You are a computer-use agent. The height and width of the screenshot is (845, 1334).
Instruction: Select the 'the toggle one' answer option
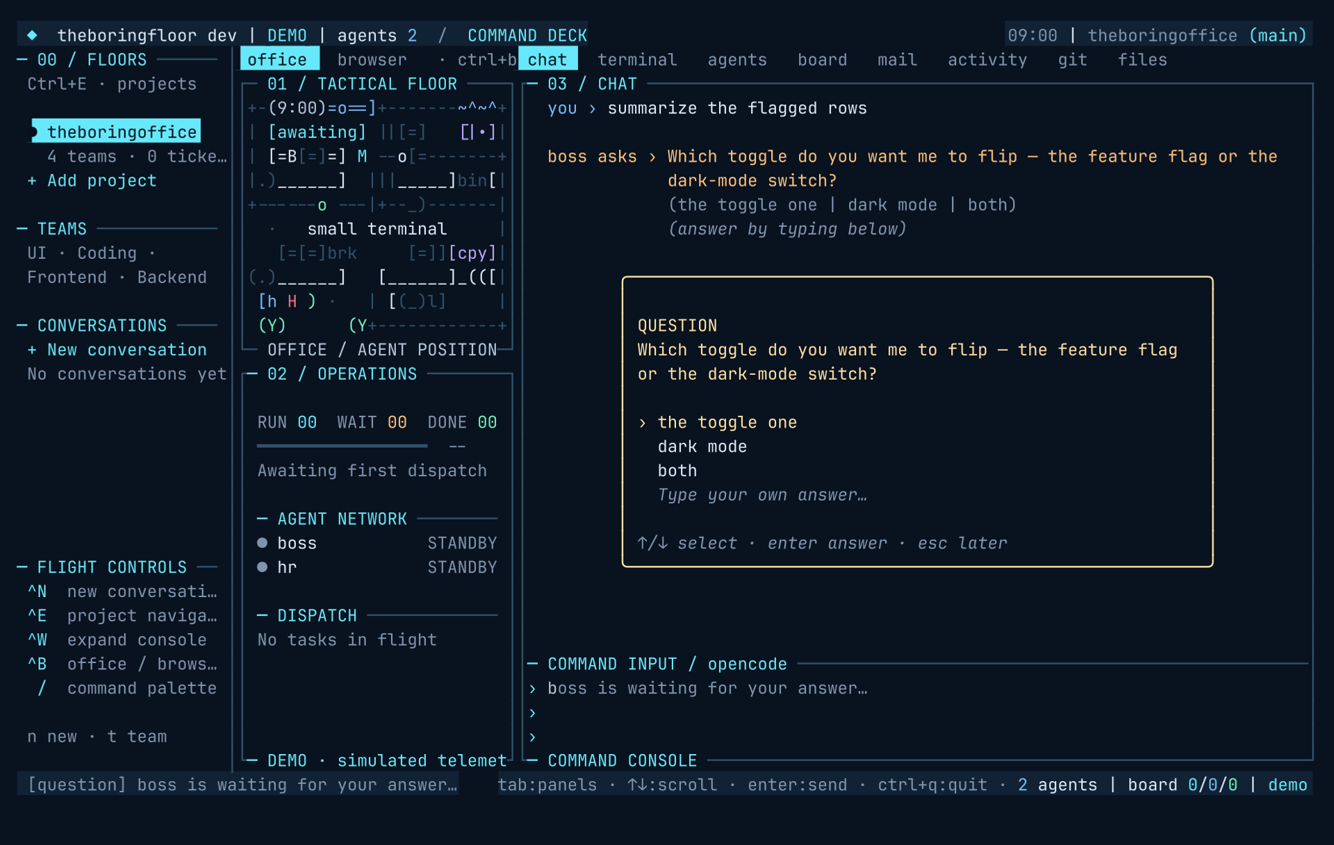point(727,422)
